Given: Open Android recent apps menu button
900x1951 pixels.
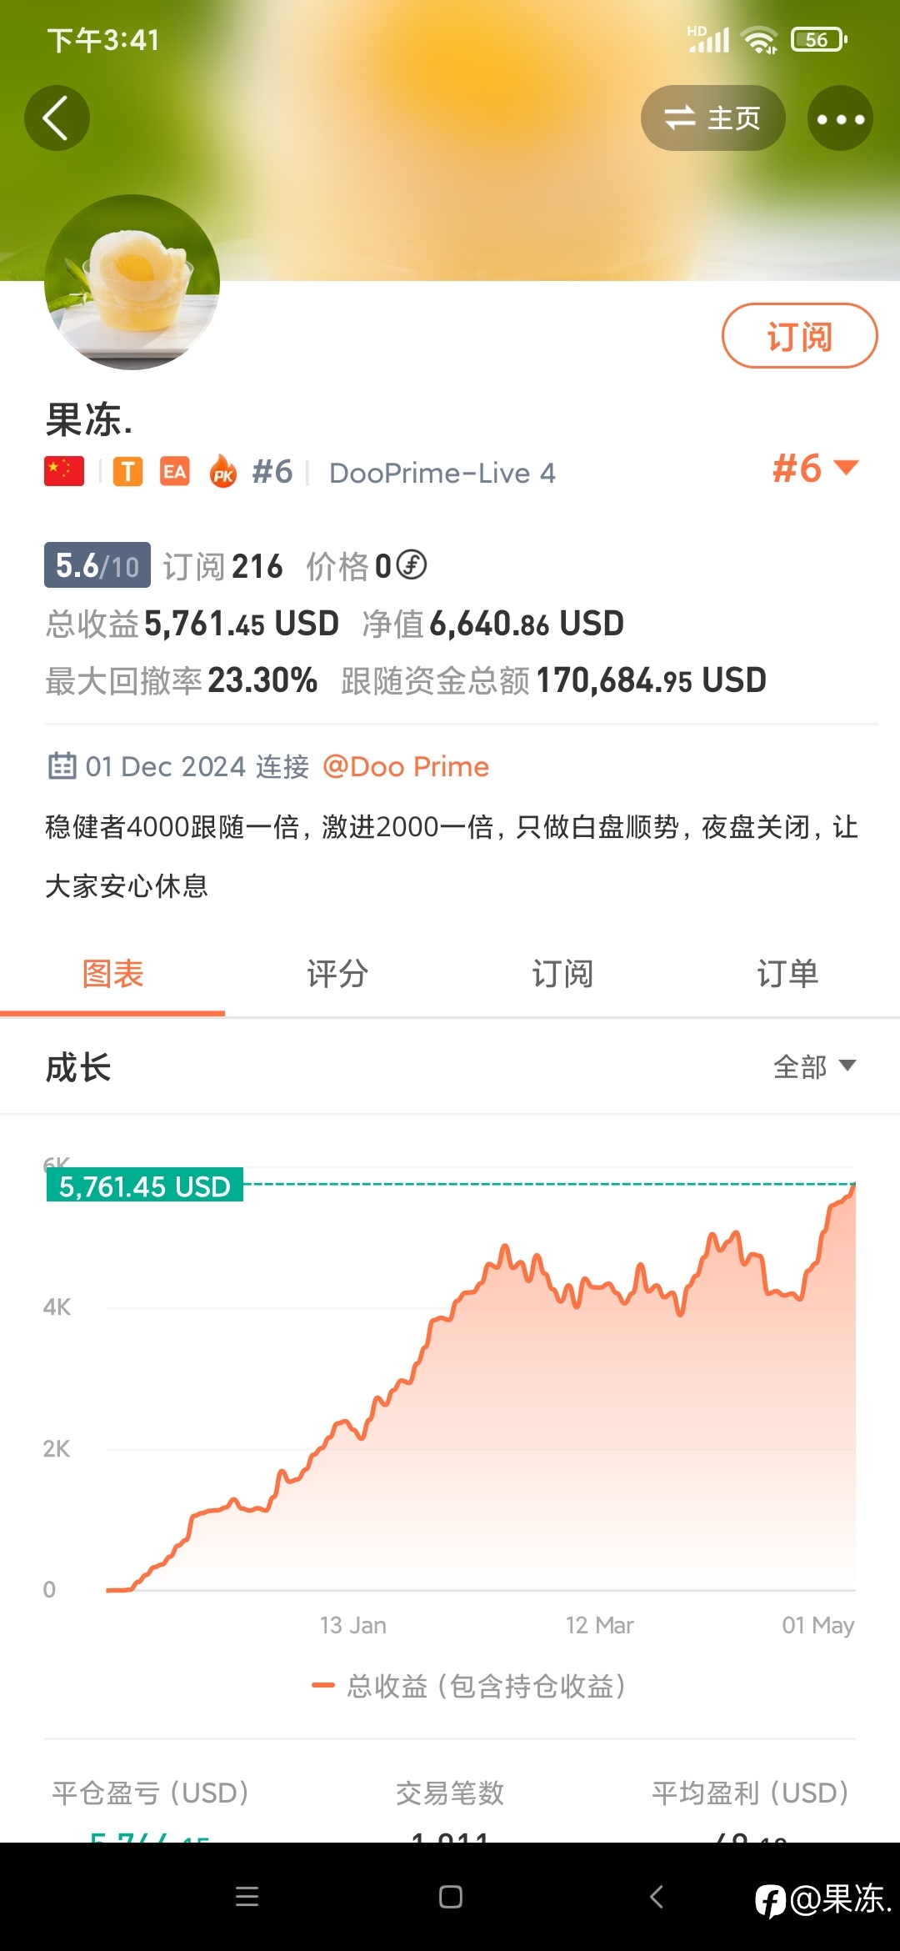Looking at the screenshot, I should point(247,1897).
